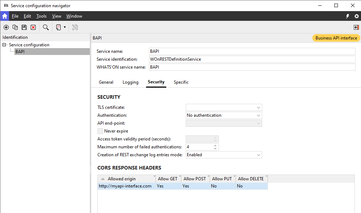Sort by the Allowed origin column header

pyautogui.click(x=122, y=179)
